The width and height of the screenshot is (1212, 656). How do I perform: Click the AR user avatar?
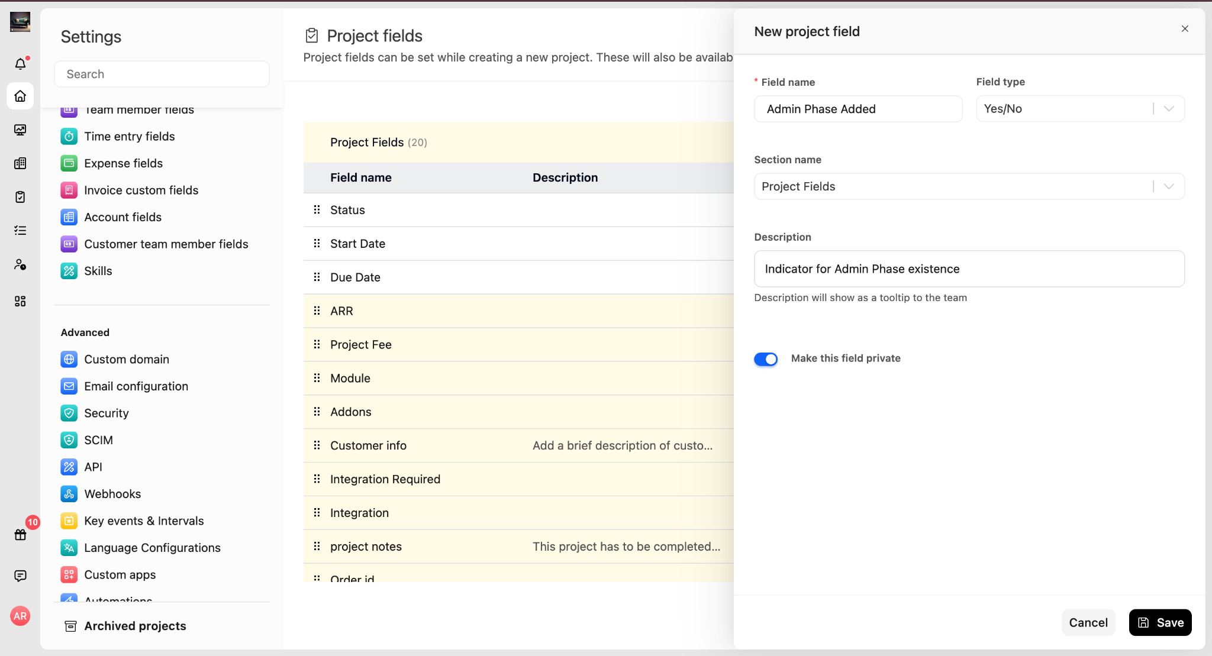20,616
